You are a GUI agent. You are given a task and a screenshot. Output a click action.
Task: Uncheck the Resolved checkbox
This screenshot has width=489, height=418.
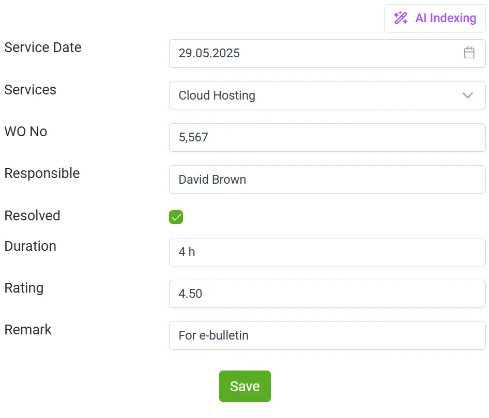click(x=176, y=217)
